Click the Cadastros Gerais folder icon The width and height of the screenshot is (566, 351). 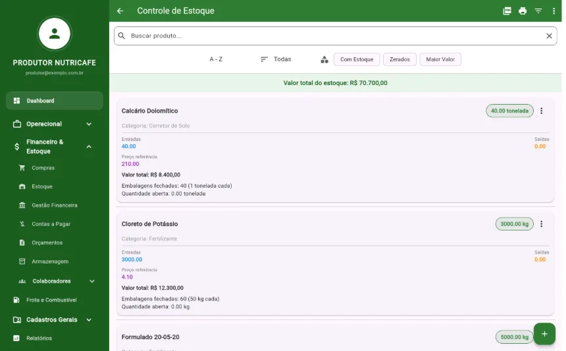pyautogui.click(x=17, y=320)
